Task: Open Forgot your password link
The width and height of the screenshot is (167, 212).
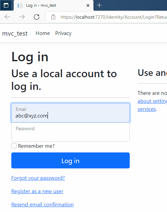Action: [38, 178]
